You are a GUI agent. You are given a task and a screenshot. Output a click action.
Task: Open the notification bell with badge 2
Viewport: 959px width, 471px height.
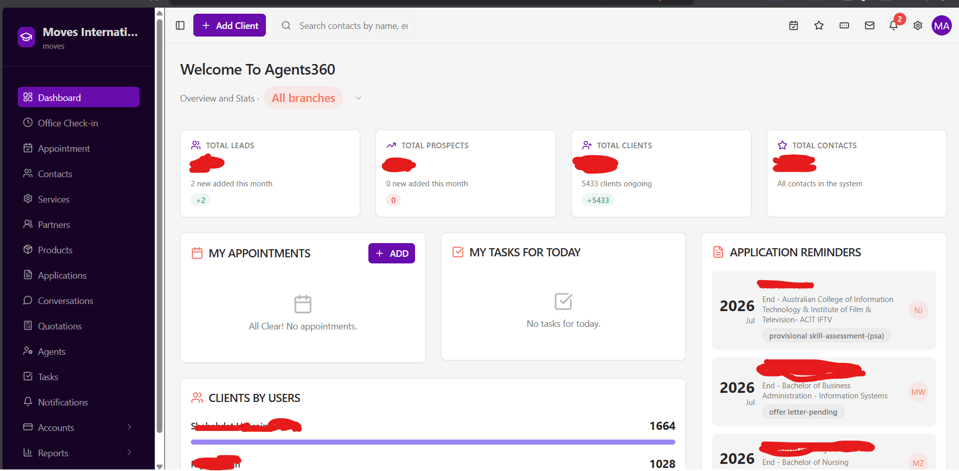[894, 25]
